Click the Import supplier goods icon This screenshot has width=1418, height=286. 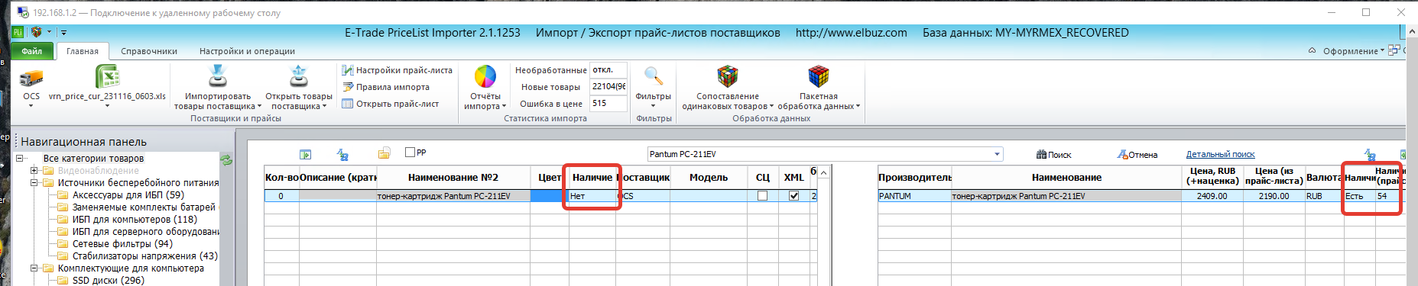point(218,76)
